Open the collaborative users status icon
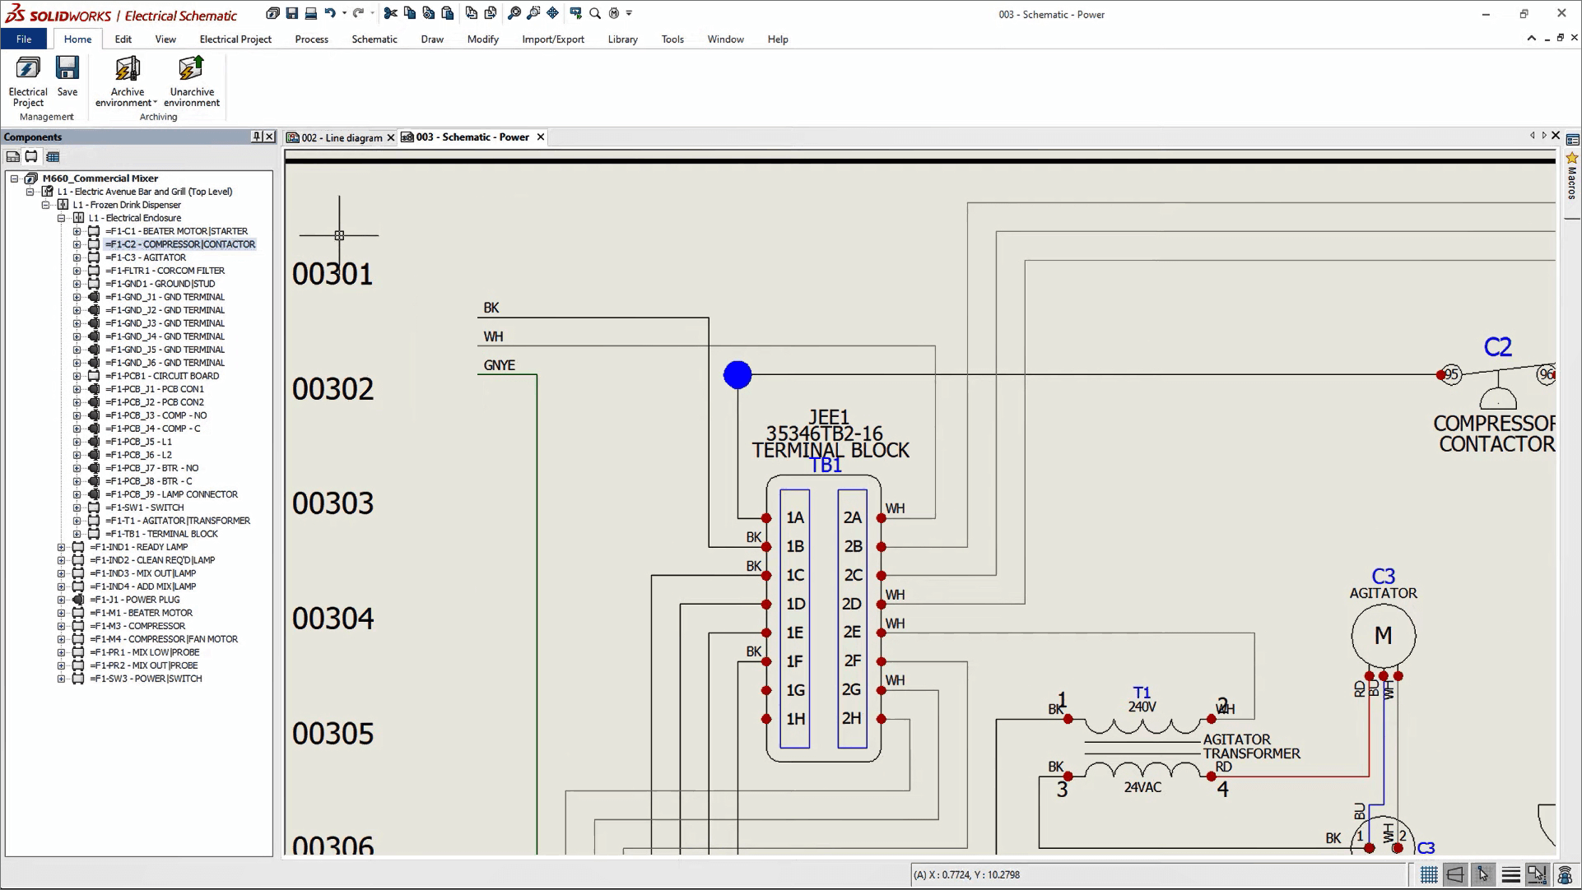 tap(1565, 875)
